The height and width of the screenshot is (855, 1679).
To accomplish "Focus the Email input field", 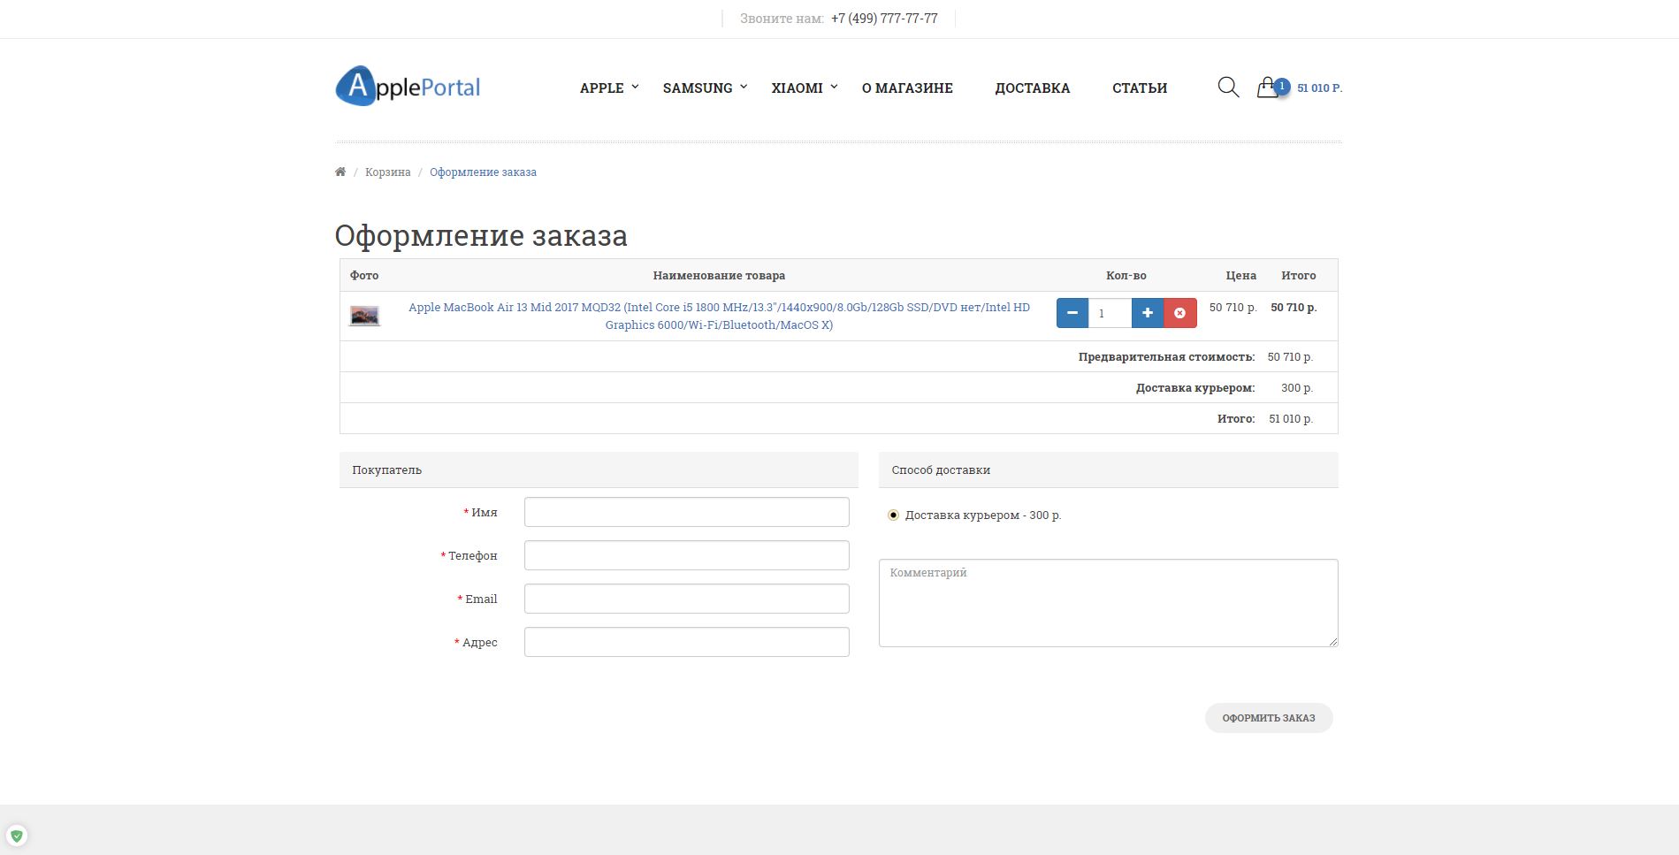I will tap(687, 599).
